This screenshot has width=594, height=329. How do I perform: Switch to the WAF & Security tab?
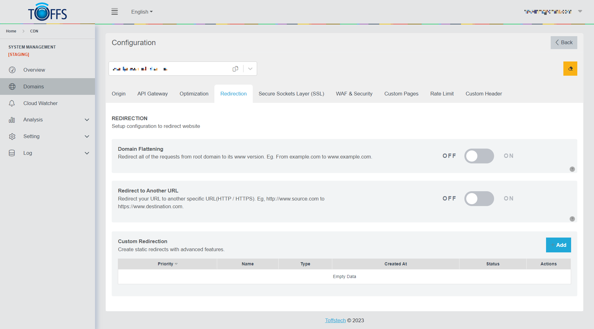pyautogui.click(x=354, y=94)
